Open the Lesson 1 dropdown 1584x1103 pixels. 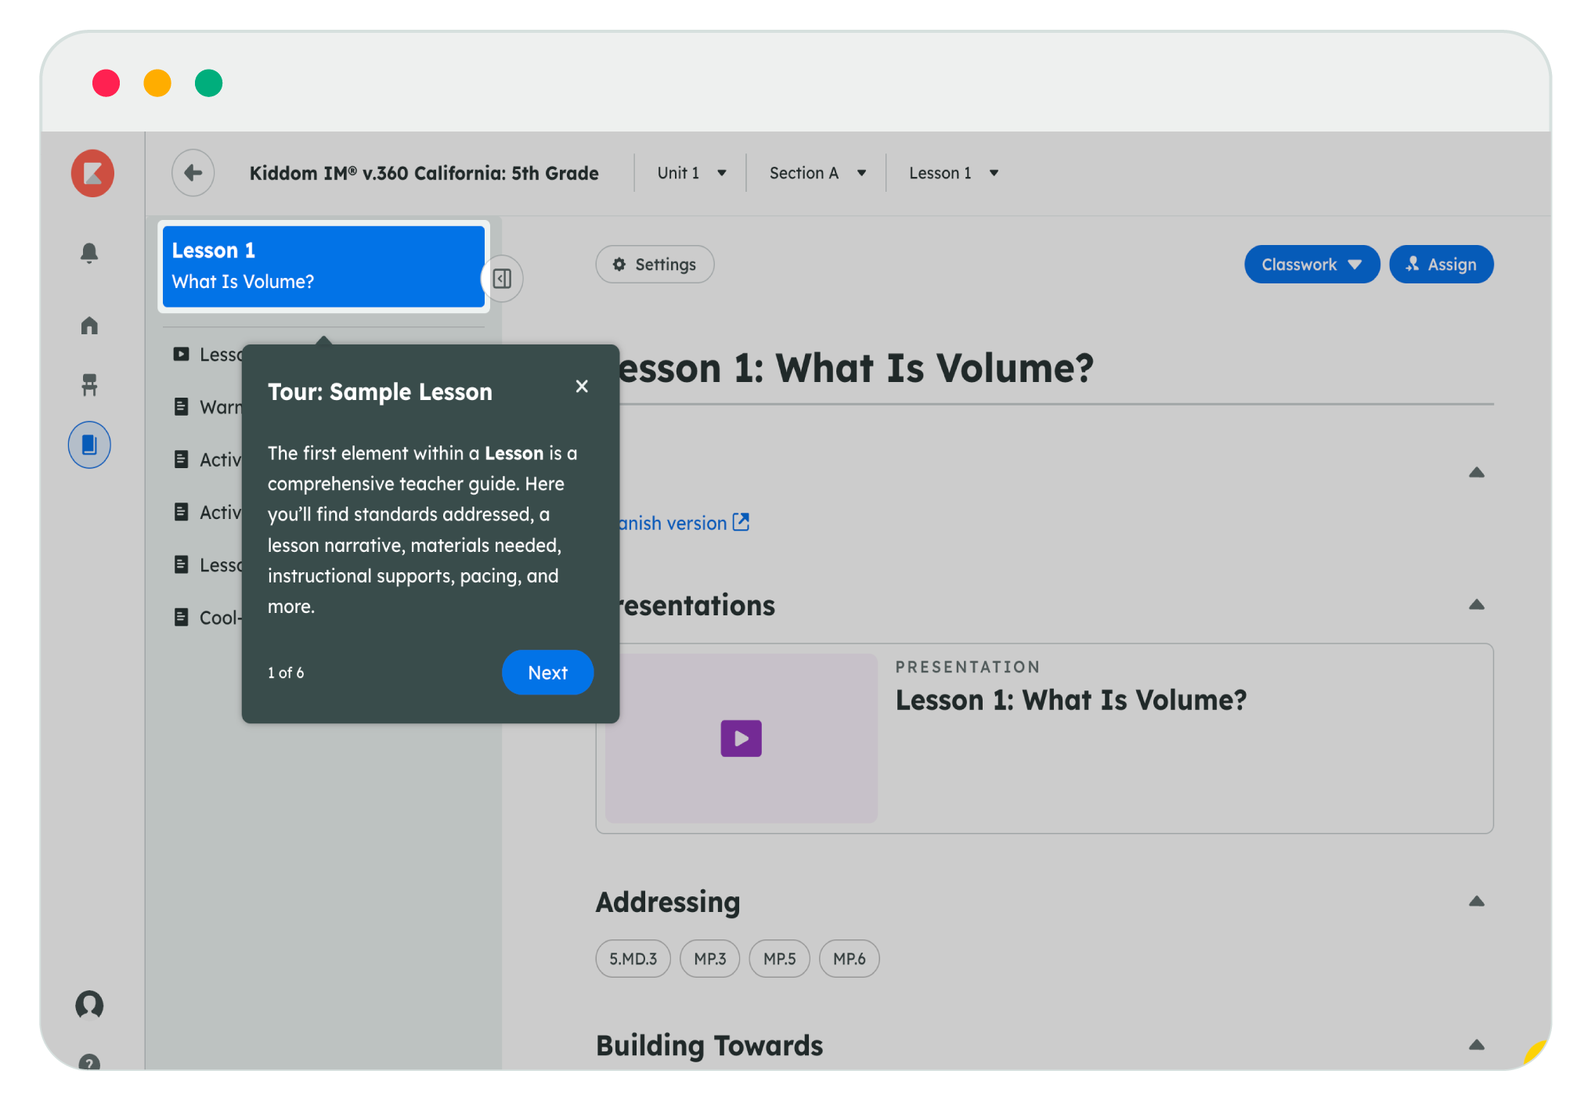[953, 173]
